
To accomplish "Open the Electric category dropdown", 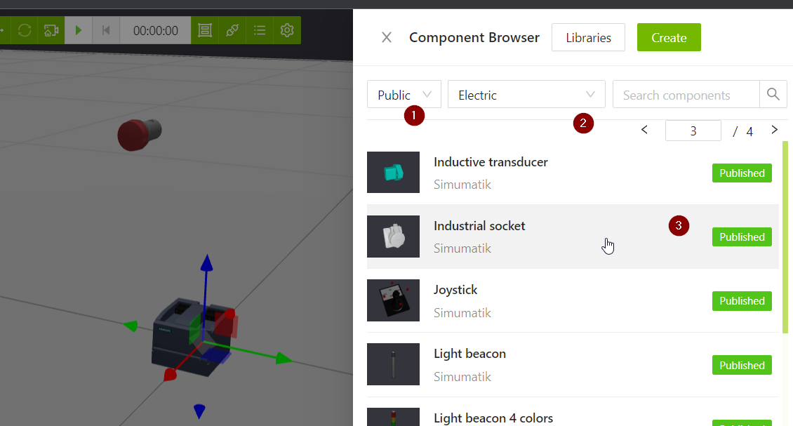I will tap(526, 95).
